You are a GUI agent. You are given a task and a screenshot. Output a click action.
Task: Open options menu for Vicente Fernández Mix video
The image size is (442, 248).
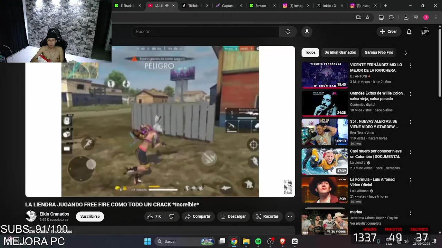coord(410,65)
